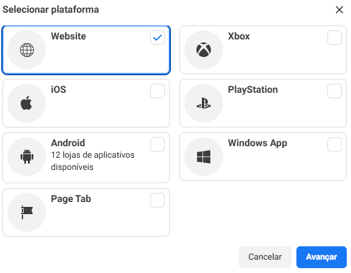
Task: Enable the PlayStation checkbox
Action: tap(335, 91)
